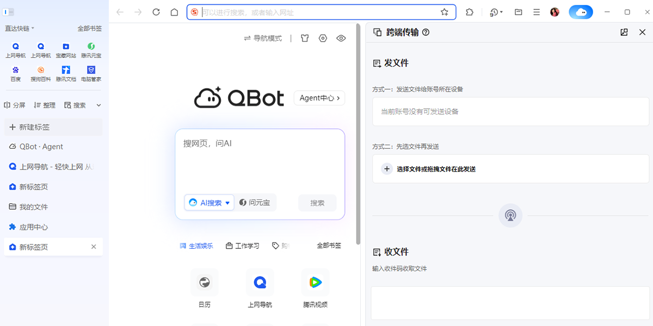Expand the chevron next to 搜索
Viewport: 653px width, 326px height.
(98, 105)
